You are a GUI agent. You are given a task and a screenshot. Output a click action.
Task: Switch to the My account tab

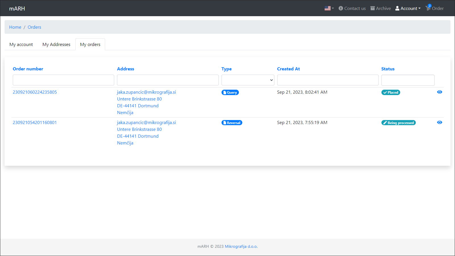tap(21, 45)
